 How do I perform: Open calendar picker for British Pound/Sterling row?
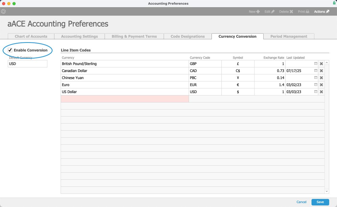pyautogui.click(x=316, y=64)
